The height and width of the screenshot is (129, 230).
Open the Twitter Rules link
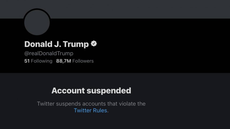90,111
